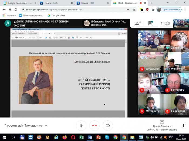The width and height of the screenshot is (189, 141).
Task: Open a new browser tab
Action: (x=152, y=3)
